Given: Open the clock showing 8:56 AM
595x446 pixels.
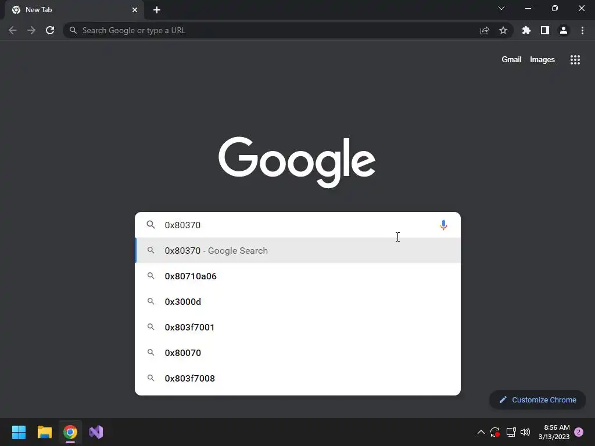Looking at the screenshot, I should click(554, 432).
